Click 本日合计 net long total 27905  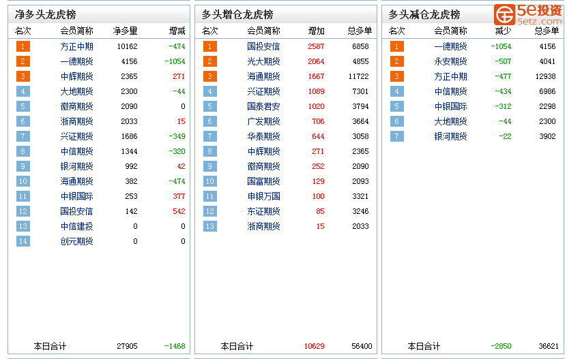(x=128, y=346)
